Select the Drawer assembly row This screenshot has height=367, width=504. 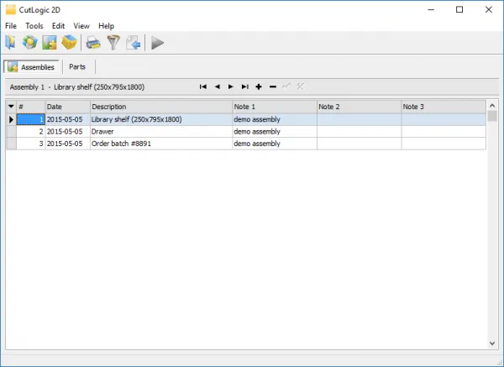160,132
